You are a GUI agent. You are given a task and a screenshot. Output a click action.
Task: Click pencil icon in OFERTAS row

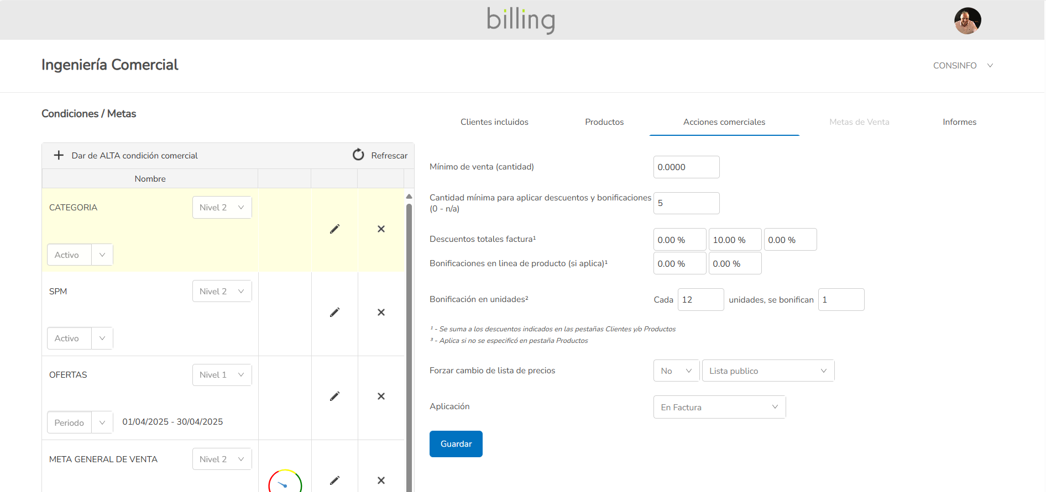334,396
